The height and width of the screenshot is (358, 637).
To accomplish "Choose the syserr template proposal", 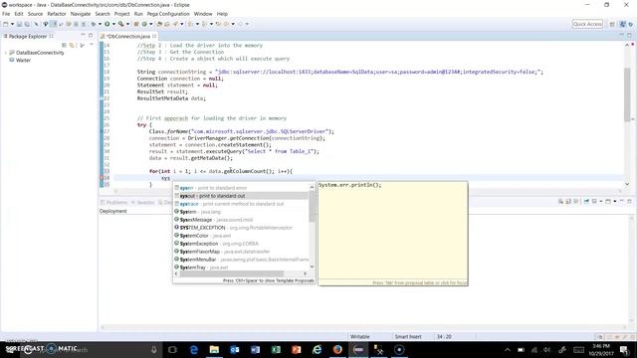I will pos(241,188).
